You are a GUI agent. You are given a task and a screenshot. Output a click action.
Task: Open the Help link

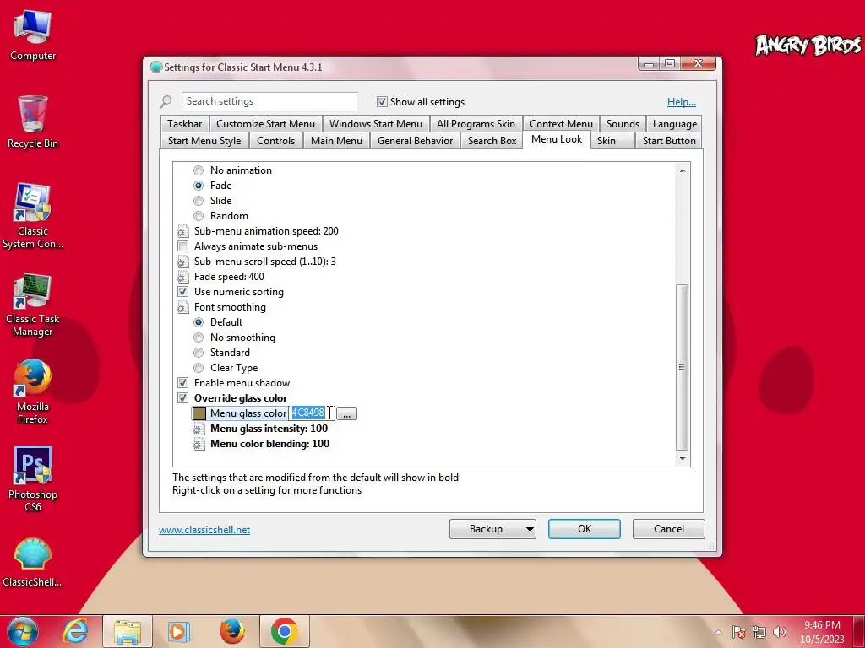(x=682, y=102)
